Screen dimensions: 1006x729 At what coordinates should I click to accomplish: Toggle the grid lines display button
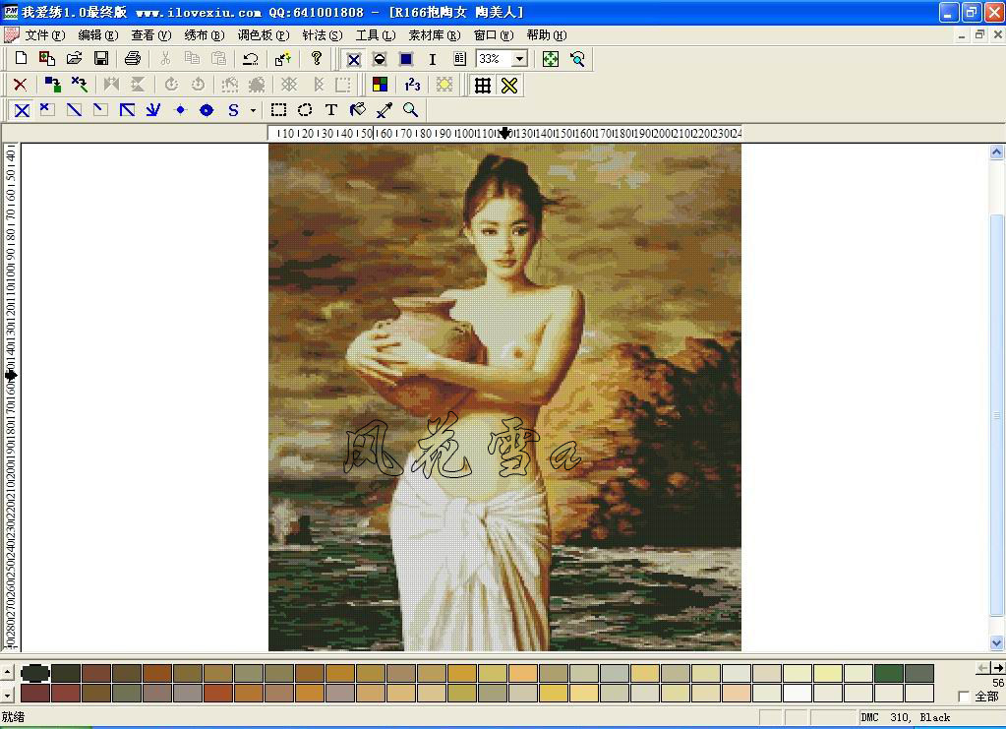pos(483,86)
